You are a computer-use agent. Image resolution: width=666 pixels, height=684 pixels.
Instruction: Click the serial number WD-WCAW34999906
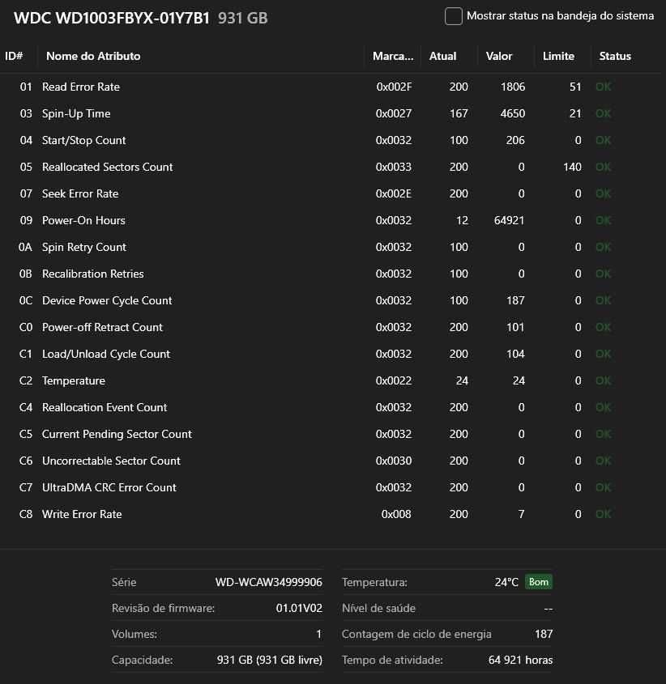(268, 582)
